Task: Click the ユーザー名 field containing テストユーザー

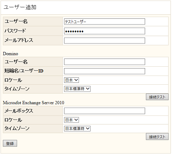Action: 105,22
